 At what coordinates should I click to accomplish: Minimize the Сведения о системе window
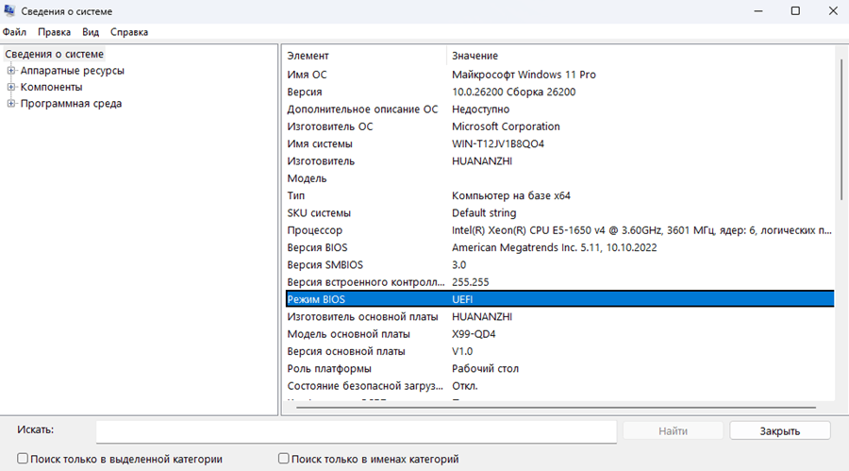click(x=758, y=10)
